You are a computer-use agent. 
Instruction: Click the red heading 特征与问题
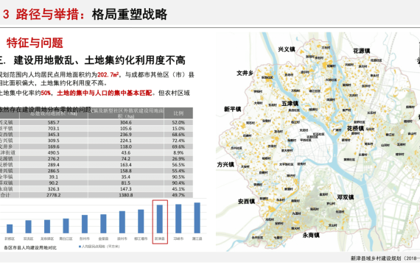(x=35, y=43)
